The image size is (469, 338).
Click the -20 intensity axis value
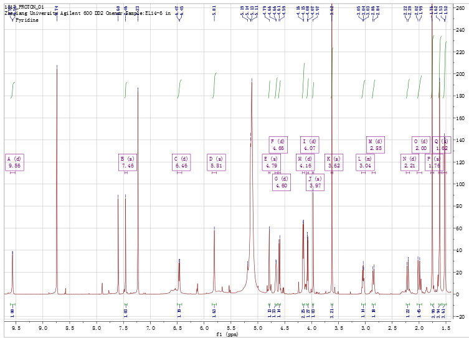coord(460,316)
